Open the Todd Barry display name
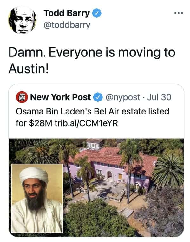 point(67,13)
